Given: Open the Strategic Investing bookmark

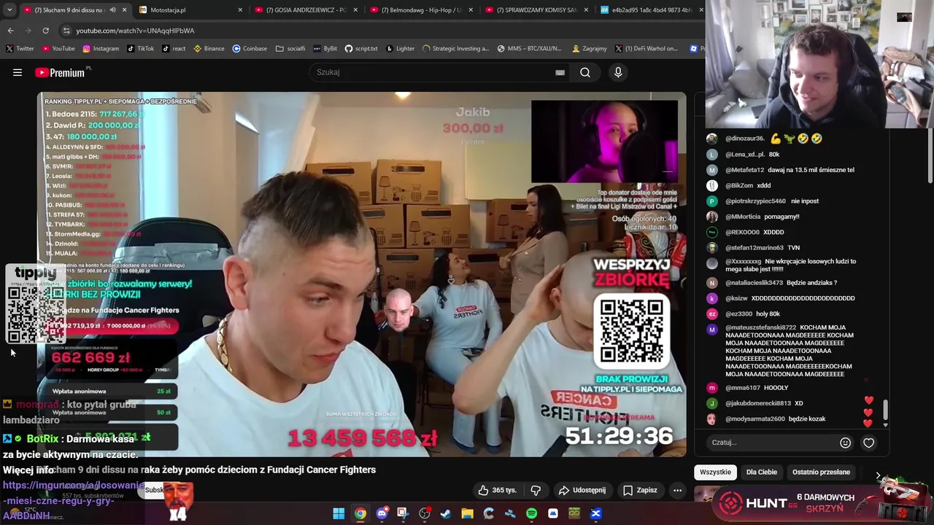Looking at the screenshot, I should (x=455, y=49).
